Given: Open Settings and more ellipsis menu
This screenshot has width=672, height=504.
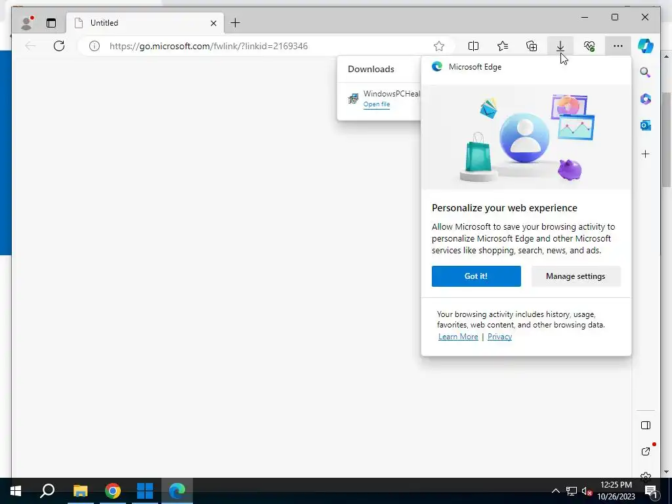Looking at the screenshot, I should coord(618,46).
